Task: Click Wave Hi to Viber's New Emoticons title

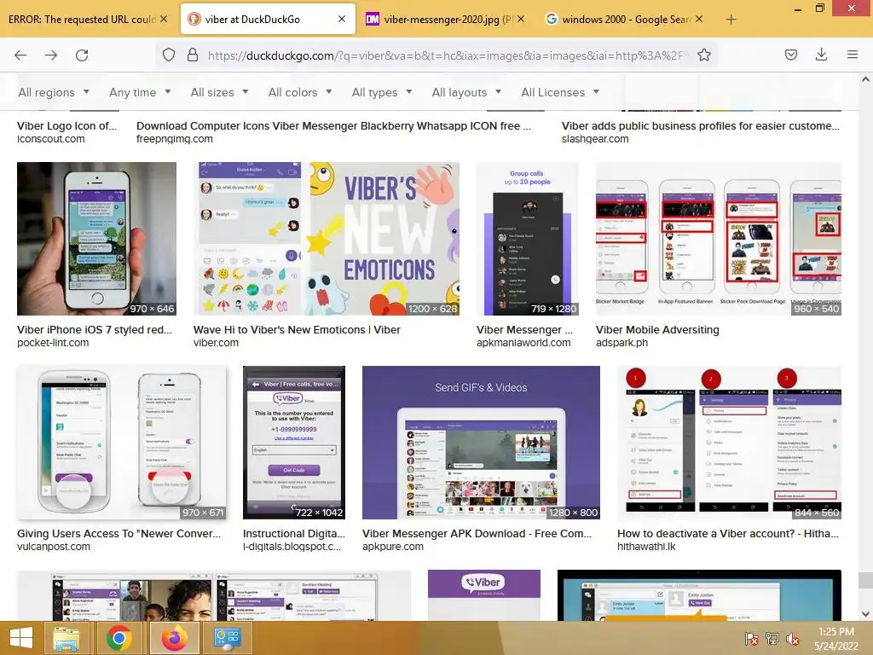Action: click(297, 330)
